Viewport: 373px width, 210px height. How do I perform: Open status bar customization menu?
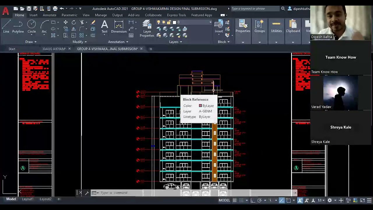(369, 200)
